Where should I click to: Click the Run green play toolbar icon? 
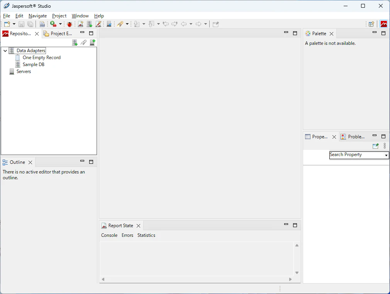pos(53,24)
